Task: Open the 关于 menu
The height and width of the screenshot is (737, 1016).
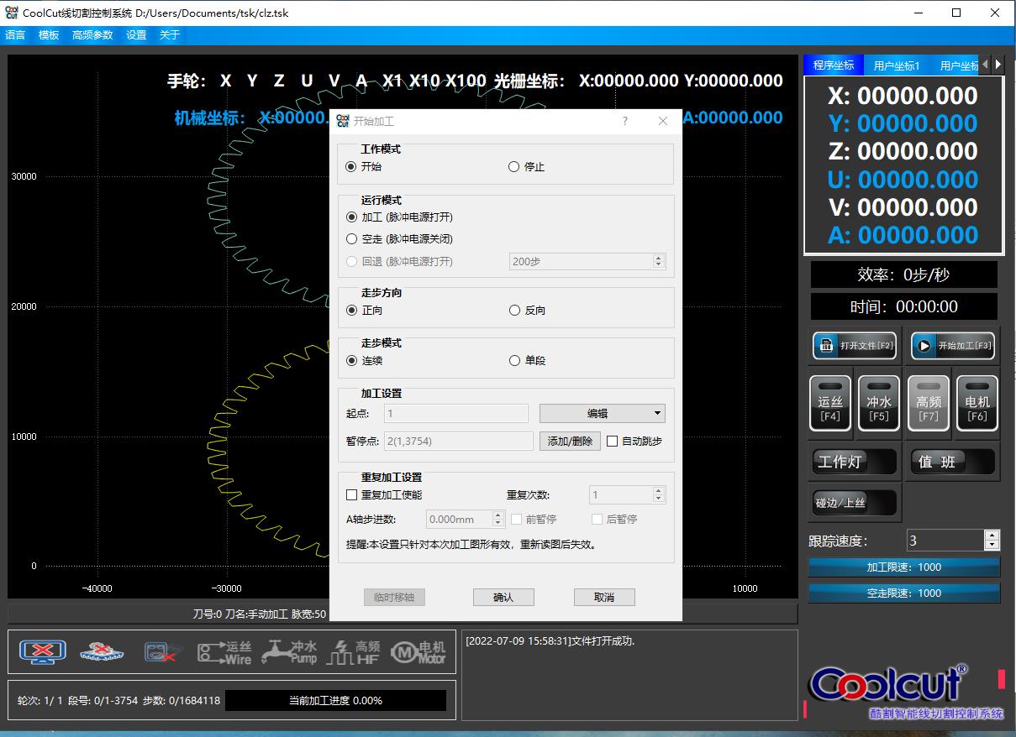Action: (x=170, y=34)
